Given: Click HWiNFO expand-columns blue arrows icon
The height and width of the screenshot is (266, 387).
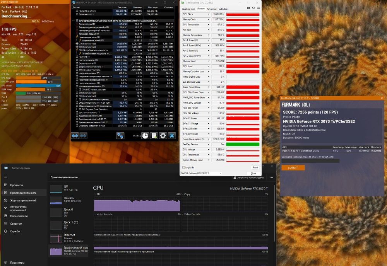Looking at the screenshot, I should [x=75, y=136].
